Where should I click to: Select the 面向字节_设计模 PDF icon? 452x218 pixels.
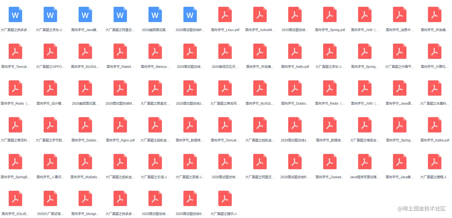[x=50, y=88]
